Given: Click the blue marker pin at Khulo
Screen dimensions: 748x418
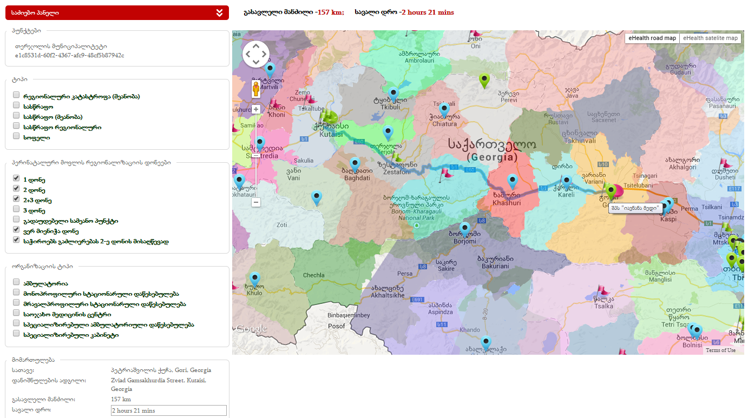Looking at the screenshot, I should click(x=254, y=278).
